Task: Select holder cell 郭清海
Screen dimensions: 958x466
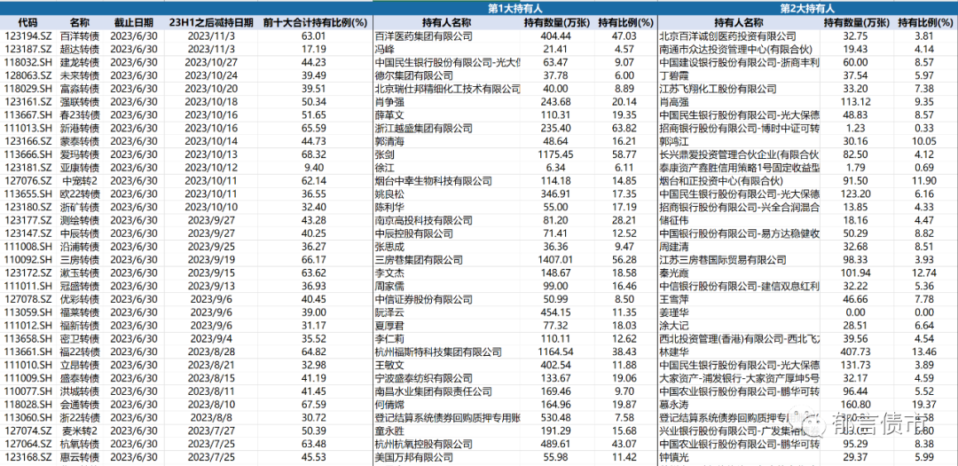Action: click(389, 141)
